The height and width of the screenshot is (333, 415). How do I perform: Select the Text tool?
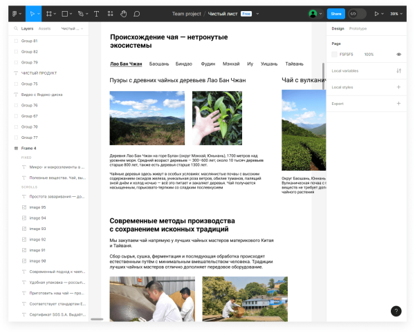(96, 13)
